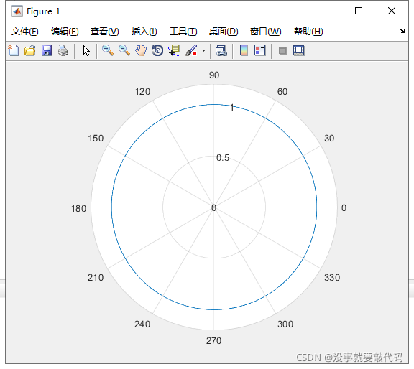Click the 60 degree angle label
This screenshot has width=414, height=369.
coord(282,92)
